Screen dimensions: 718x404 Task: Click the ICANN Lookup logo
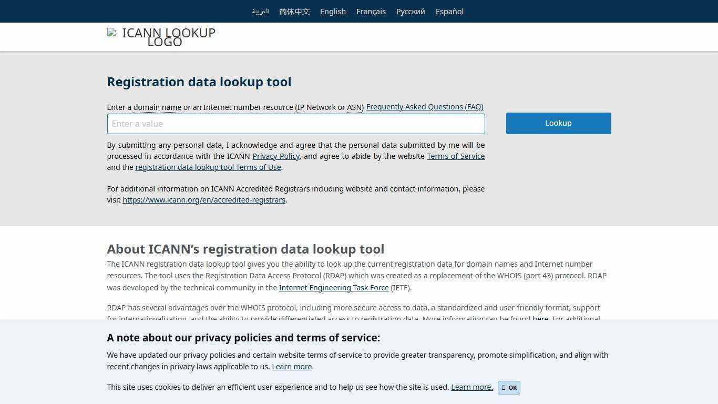pyautogui.click(x=161, y=37)
